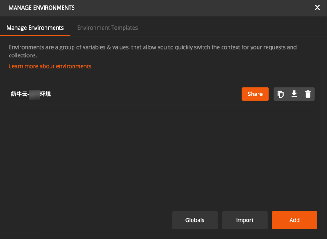Click the MANAGE ENVIRONMENTS header title
The image size is (327, 239).
[x=42, y=8]
